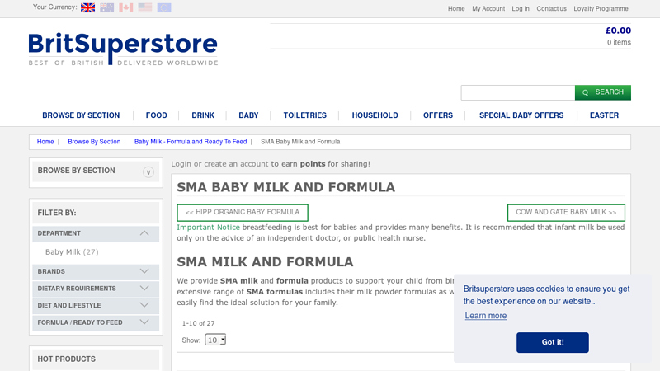Go to Cow and Gate Baby Milk
Image resolution: width=660 pixels, height=371 pixels.
(566, 213)
